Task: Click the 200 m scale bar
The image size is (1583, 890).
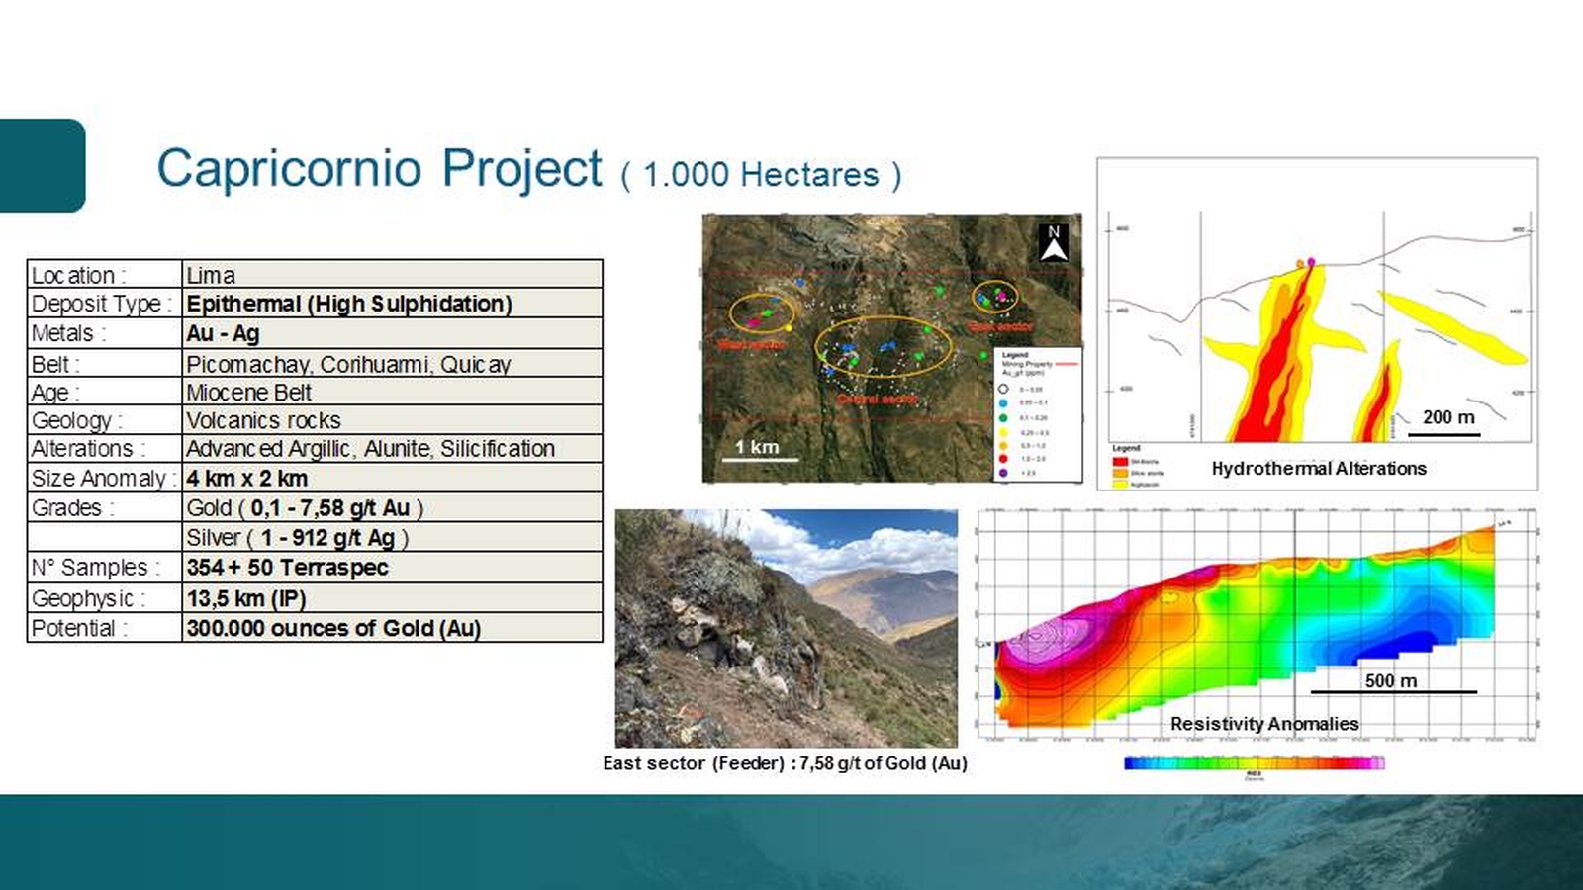Action: [1448, 433]
